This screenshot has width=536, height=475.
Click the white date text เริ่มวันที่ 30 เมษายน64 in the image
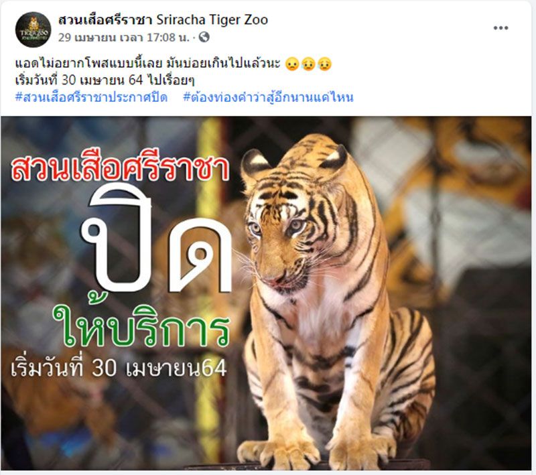coord(119,367)
